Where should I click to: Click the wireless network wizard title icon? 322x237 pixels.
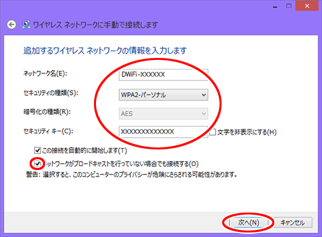(26, 24)
